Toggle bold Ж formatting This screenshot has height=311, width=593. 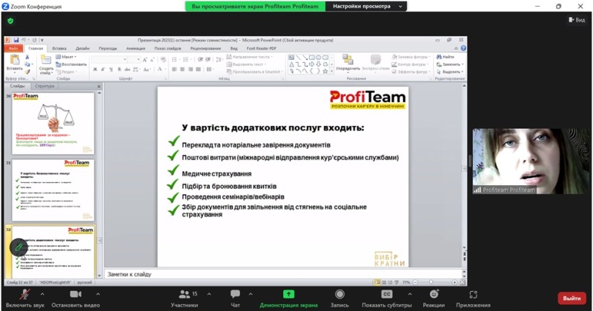(x=96, y=69)
